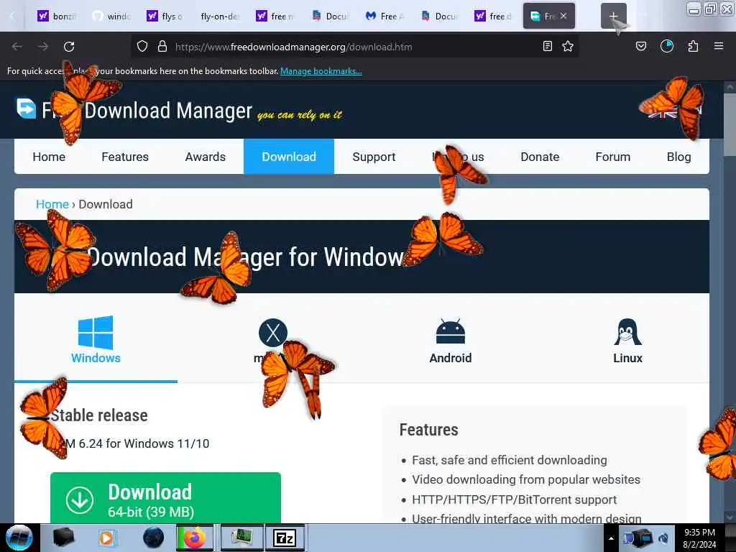This screenshot has height=552, width=736.
Task: Open the Support navigation item
Action: (374, 157)
